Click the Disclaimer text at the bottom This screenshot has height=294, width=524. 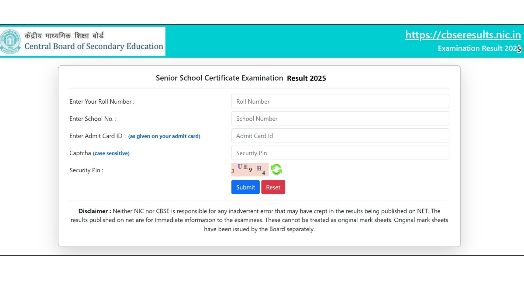coord(259,220)
